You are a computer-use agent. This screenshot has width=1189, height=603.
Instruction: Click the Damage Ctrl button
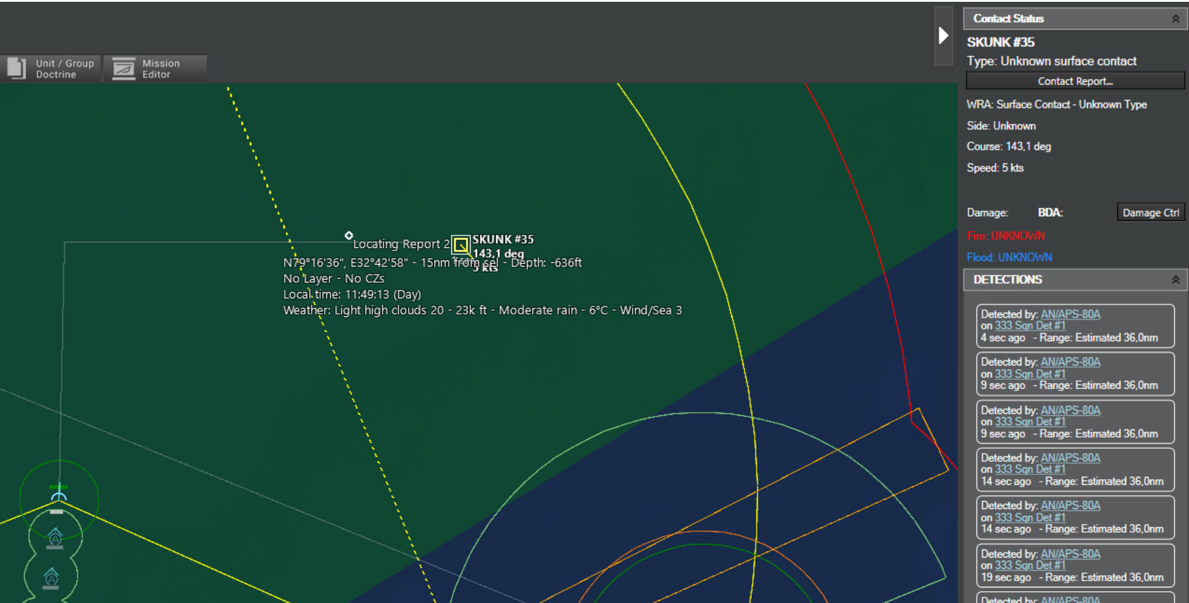pyautogui.click(x=1150, y=213)
